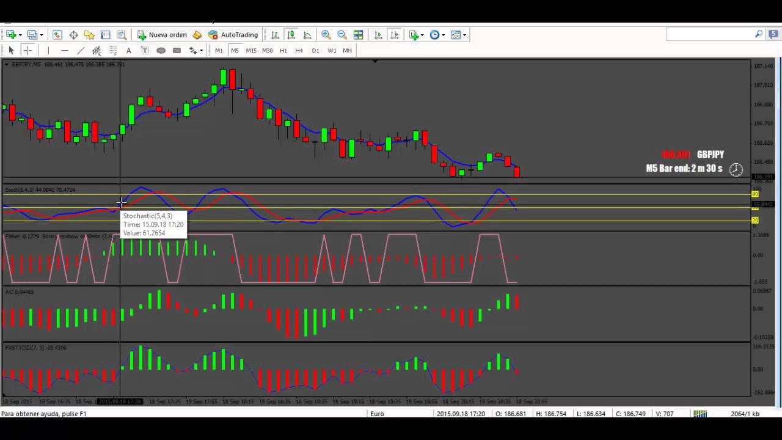Select the Fibonacci retracement tool
This screenshot has width=782, height=440.
tap(112, 50)
